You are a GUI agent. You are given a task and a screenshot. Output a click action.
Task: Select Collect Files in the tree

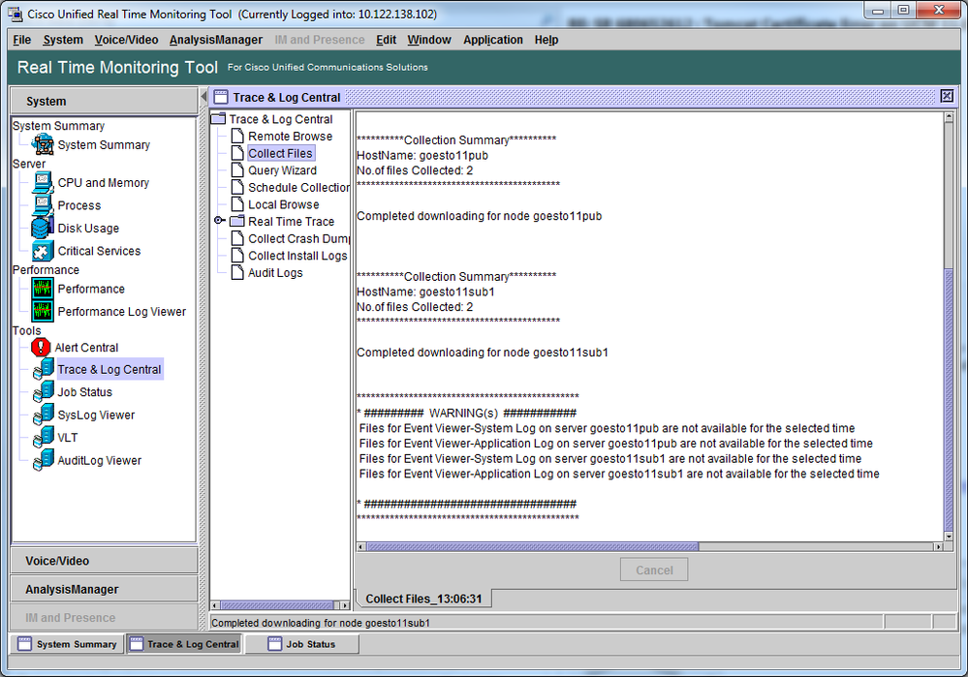(x=280, y=153)
